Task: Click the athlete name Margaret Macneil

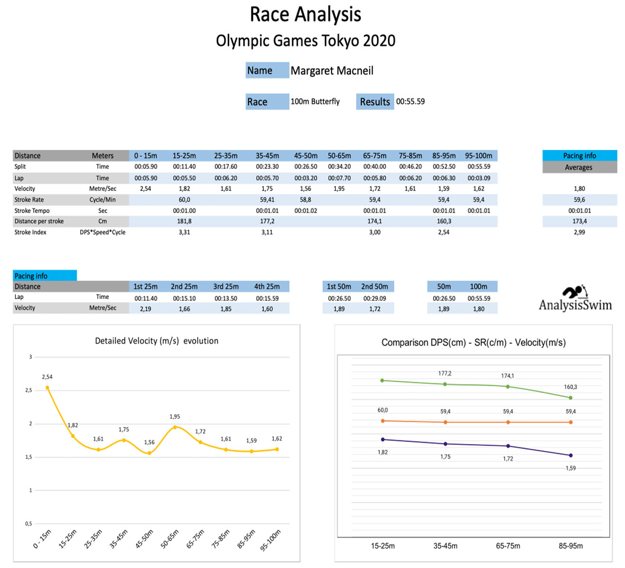Action: tap(332, 71)
